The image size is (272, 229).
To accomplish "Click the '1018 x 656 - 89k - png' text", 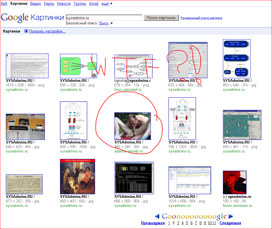I will 187,201.
